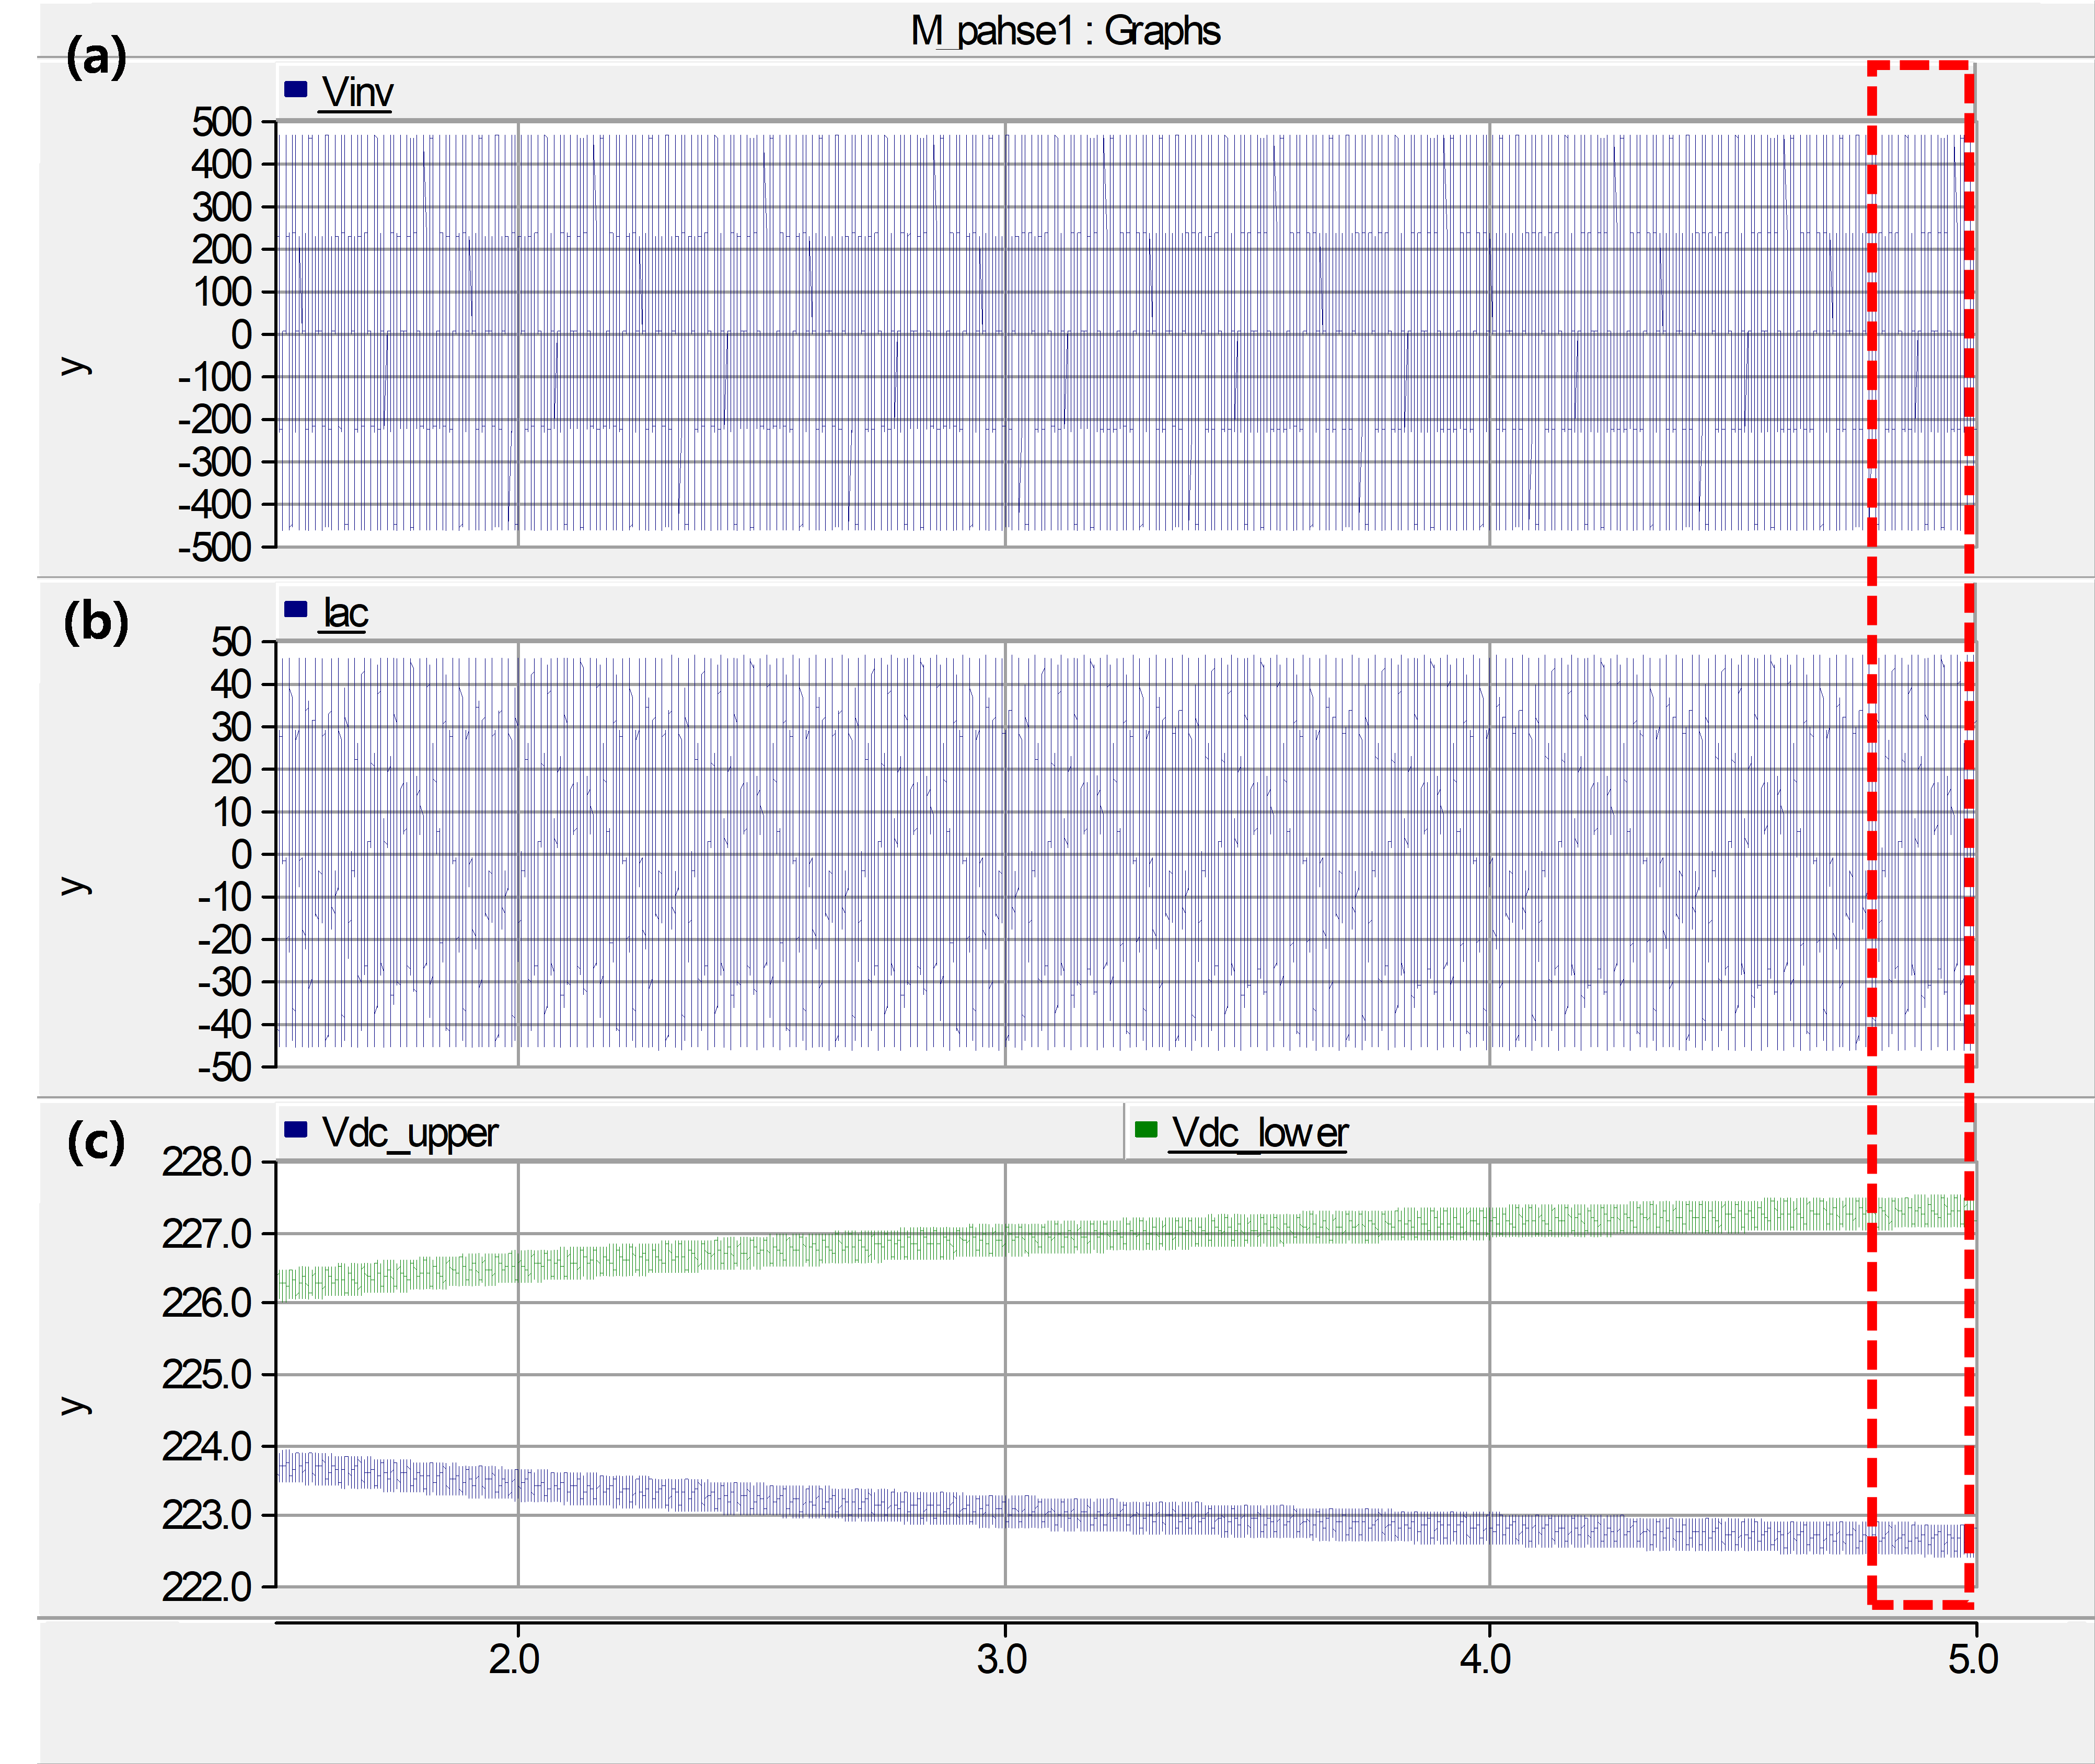The width and height of the screenshot is (2095, 1764).
Task: Click the 50 axis value on Iac graph
Action: 231,642
